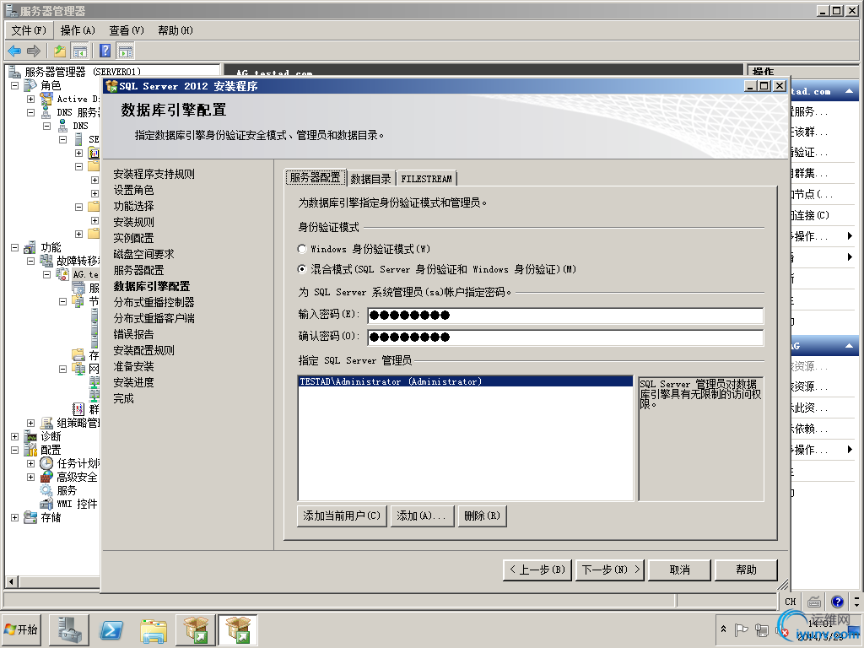Click the CH language indicator in the taskbar
Image resolution: width=864 pixels, height=648 pixels.
point(790,601)
